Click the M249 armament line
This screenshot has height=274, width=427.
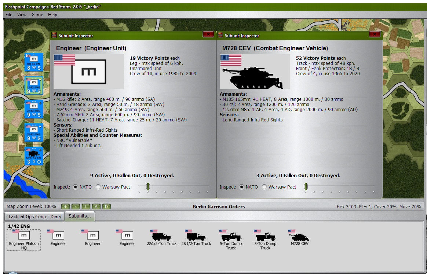[101, 110]
